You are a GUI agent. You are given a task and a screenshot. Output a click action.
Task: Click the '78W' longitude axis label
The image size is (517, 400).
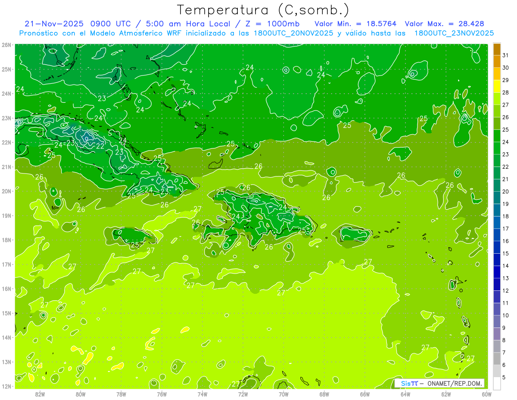[x=121, y=394]
